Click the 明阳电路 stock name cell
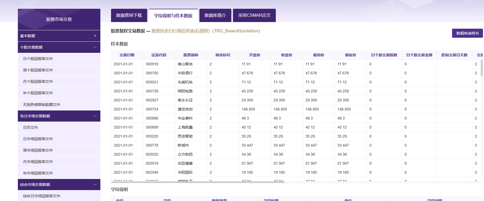The width and height of the screenshot is (484, 201). (191, 91)
